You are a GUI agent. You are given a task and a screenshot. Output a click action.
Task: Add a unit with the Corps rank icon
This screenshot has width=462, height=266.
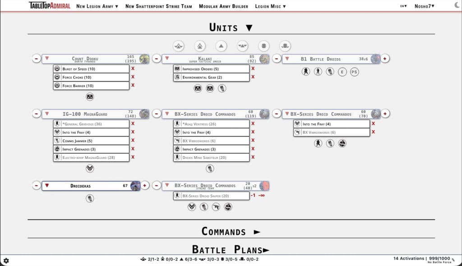(221, 46)
